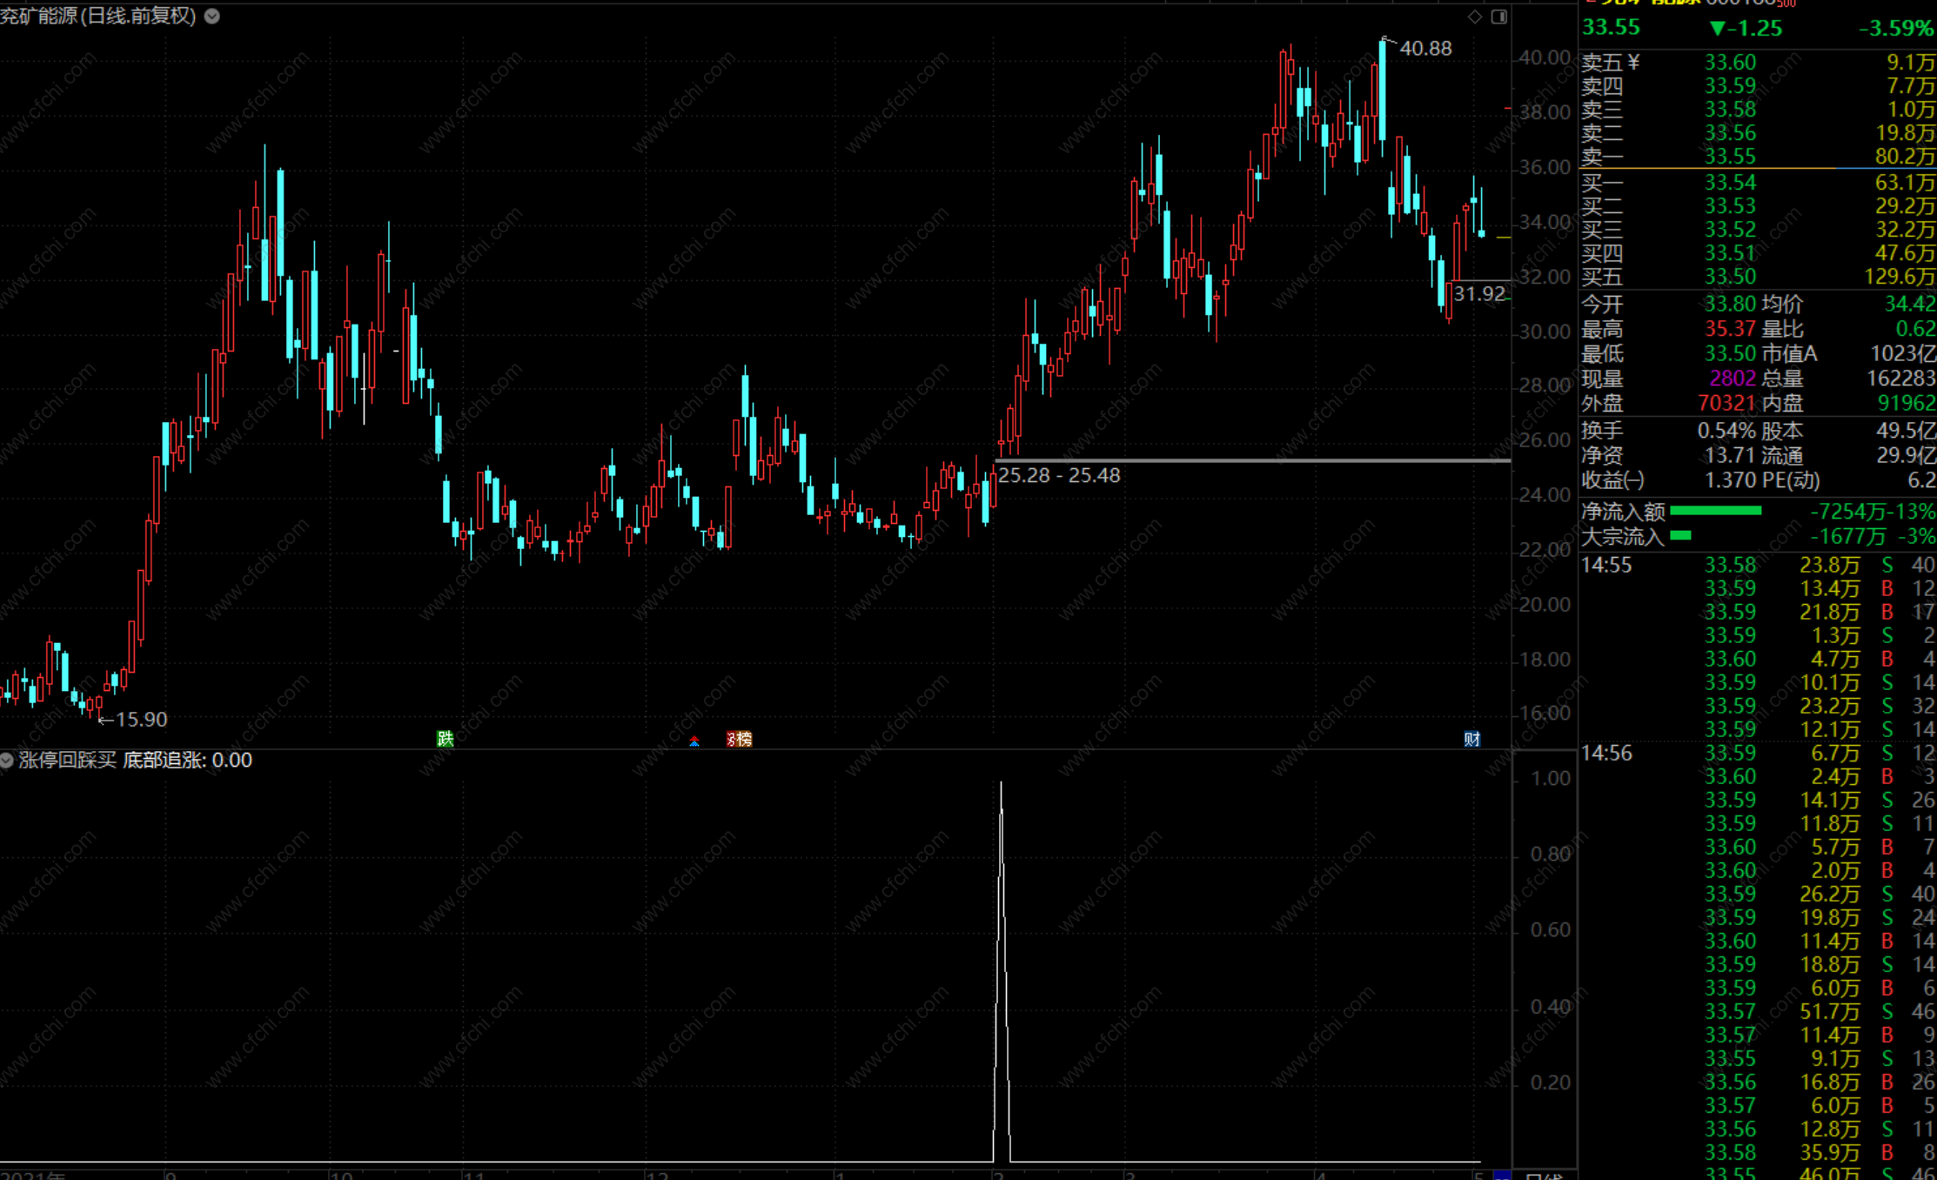This screenshot has width=1937, height=1180.
Task: Click the 31.92 price tag on chart
Action: pos(1478,293)
